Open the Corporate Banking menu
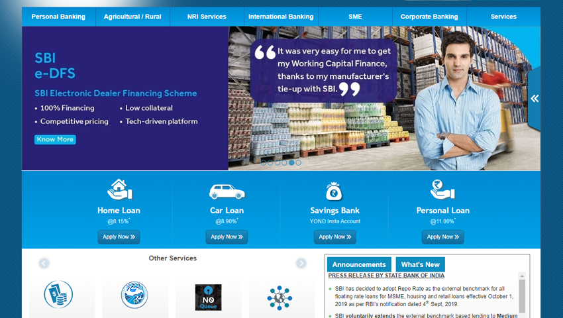Image resolution: width=563 pixels, height=318 pixels. pos(429,17)
